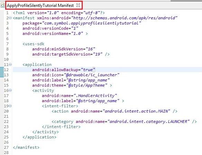Click the .HandlerActivity name value

(95, 96)
